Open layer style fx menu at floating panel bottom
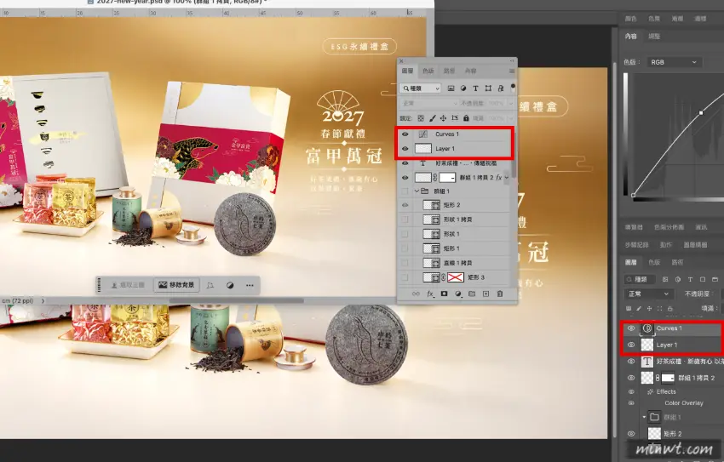This screenshot has height=462, width=724. click(430, 294)
